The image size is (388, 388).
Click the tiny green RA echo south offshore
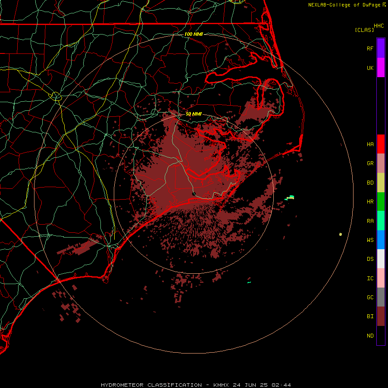coord(249,282)
